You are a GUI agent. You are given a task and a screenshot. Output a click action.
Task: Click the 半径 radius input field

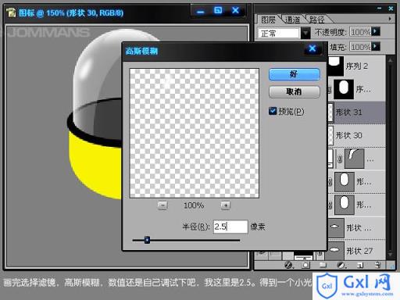point(230,227)
